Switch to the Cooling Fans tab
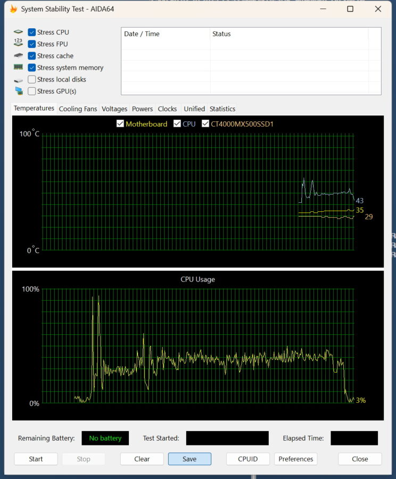The image size is (396, 479). click(x=78, y=109)
